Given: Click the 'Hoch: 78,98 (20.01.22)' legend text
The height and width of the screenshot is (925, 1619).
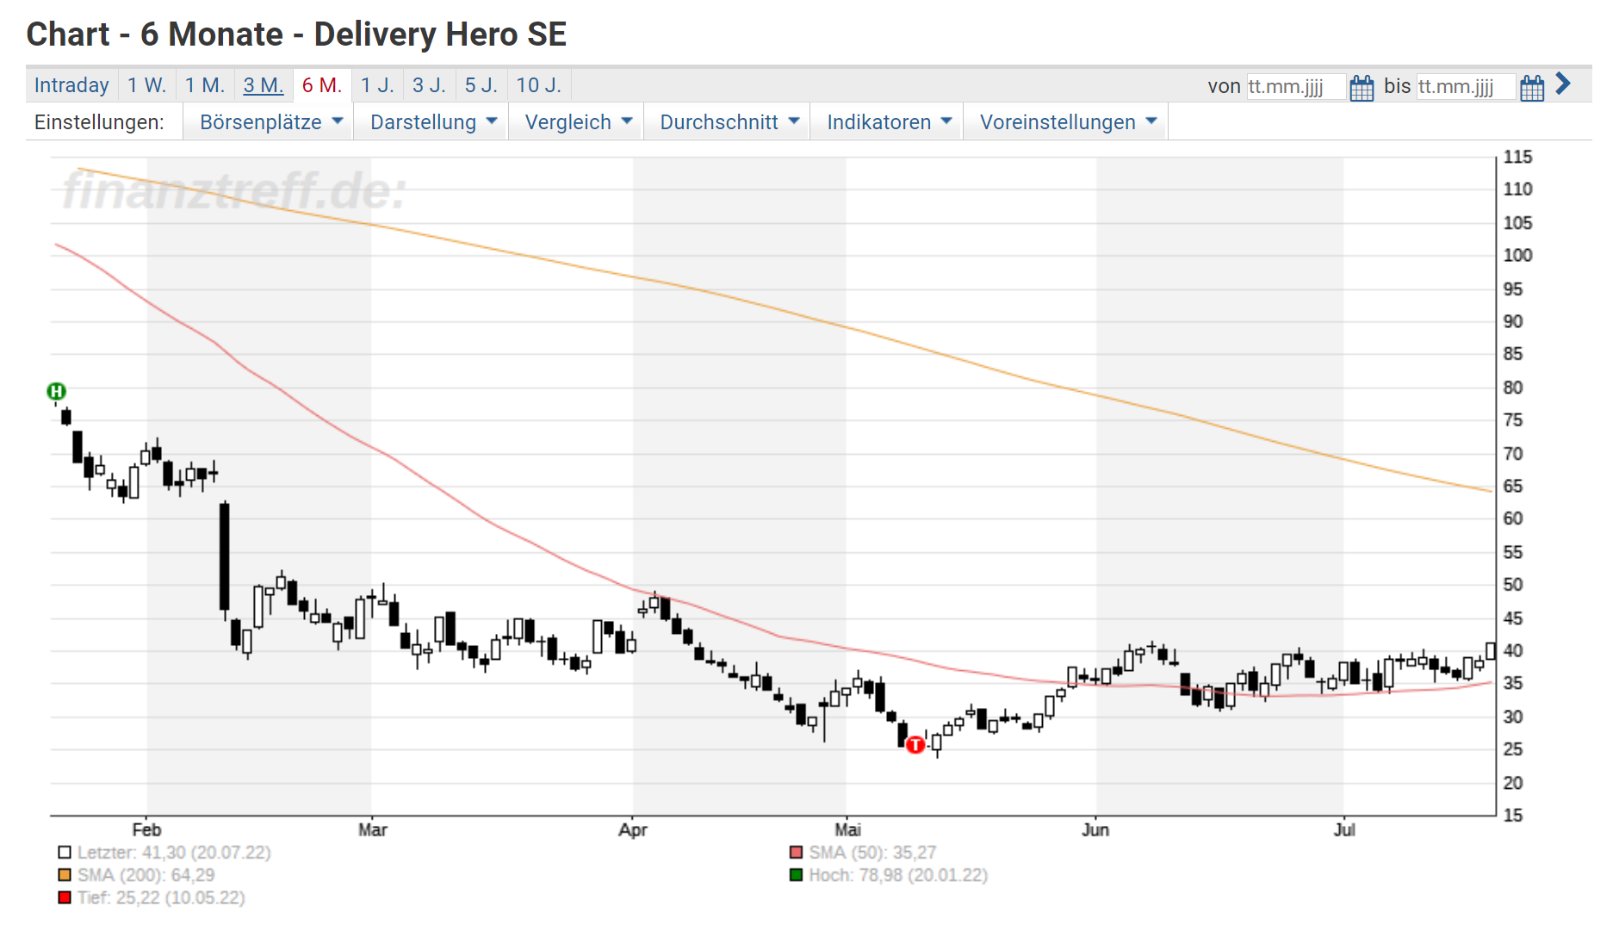Looking at the screenshot, I should [x=898, y=875].
